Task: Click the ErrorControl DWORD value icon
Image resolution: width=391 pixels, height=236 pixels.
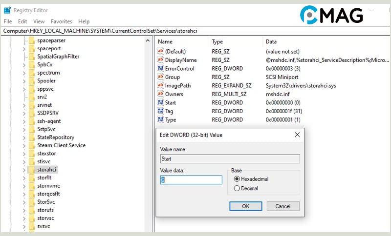Action: (x=160, y=68)
